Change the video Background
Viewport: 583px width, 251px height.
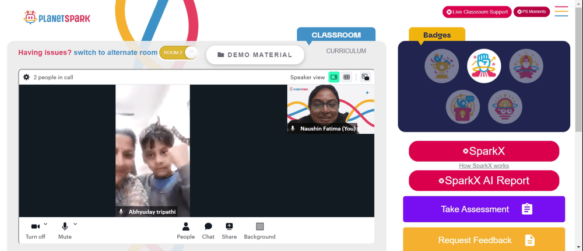pyautogui.click(x=259, y=231)
